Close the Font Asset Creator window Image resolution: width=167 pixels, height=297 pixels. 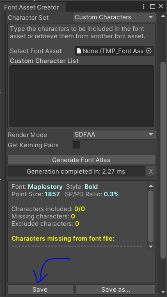click(x=161, y=7)
